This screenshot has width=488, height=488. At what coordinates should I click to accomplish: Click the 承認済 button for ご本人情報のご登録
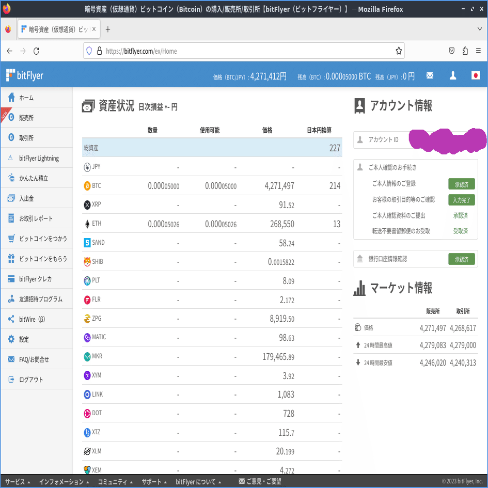[x=462, y=184]
